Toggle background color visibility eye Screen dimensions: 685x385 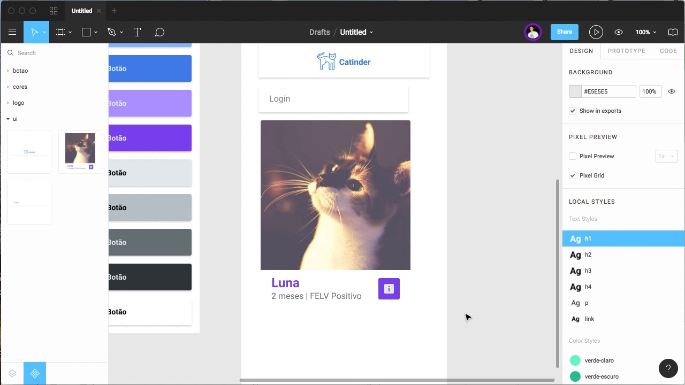tap(672, 91)
